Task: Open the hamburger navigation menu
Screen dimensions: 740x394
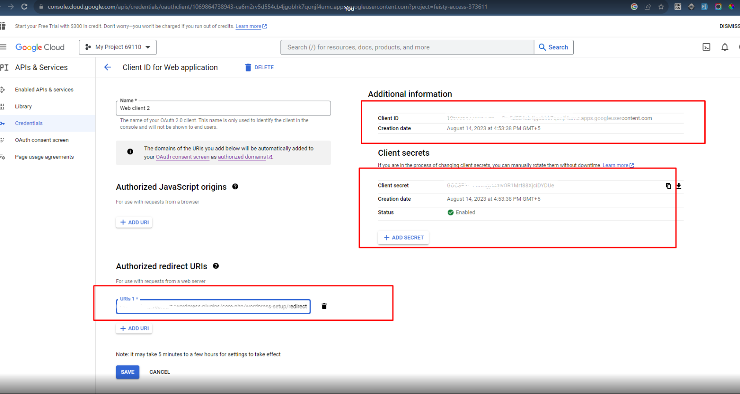Action: (x=4, y=47)
